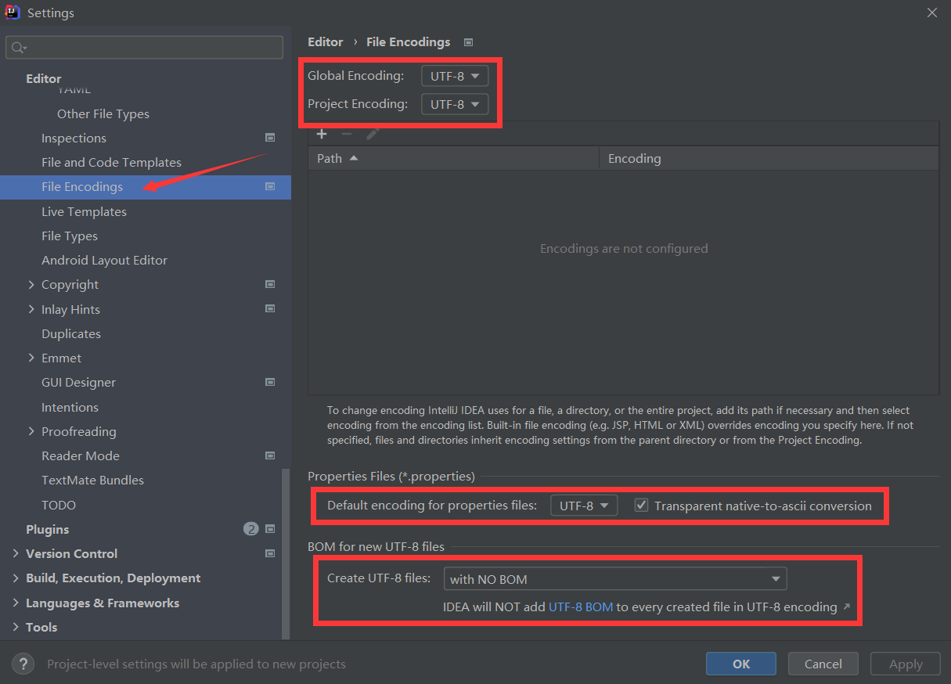Click the search magnifier icon in settings
This screenshot has width=951, height=684.
[19, 48]
